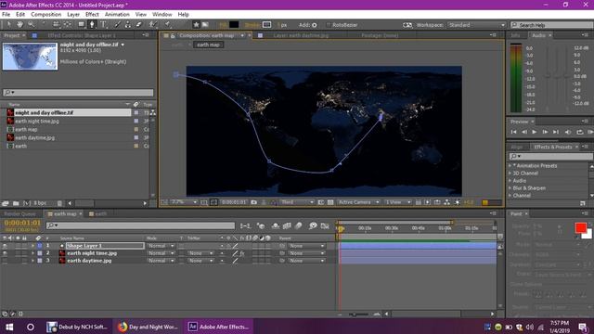Toggle visibility of earth night time.jpg layer
This screenshot has height=334, width=594.
tap(5, 253)
